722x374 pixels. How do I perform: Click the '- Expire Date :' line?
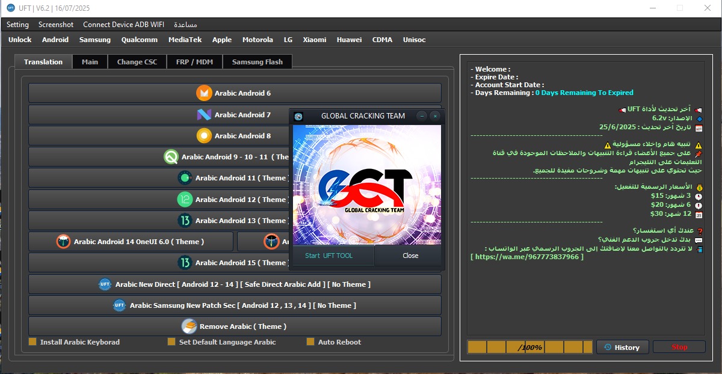494,77
